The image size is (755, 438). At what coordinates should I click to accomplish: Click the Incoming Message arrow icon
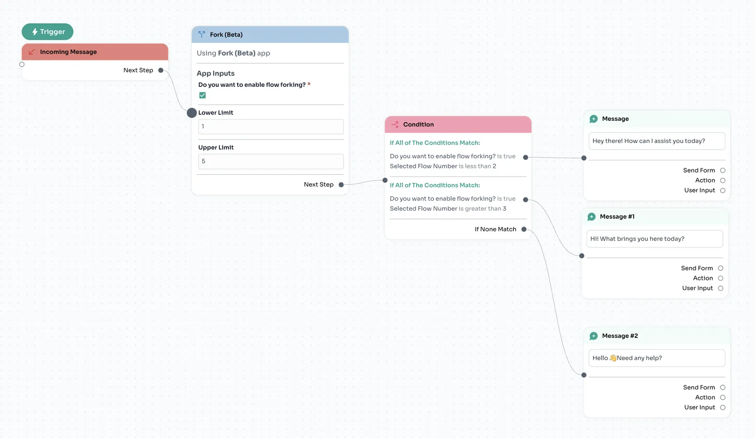tap(32, 52)
